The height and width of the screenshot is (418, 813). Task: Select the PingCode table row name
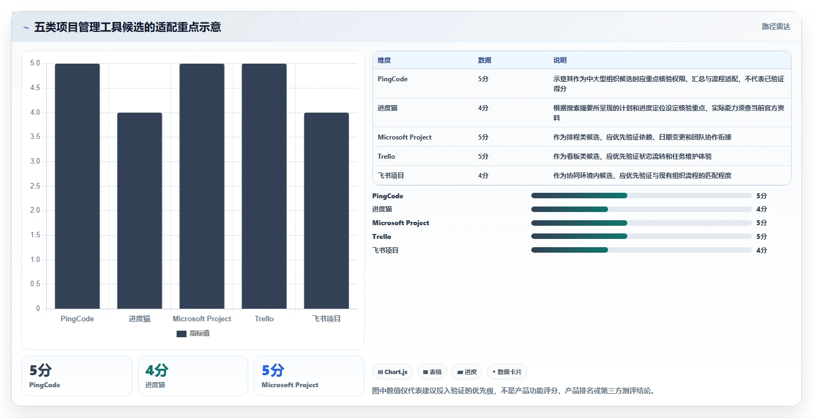click(393, 79)
